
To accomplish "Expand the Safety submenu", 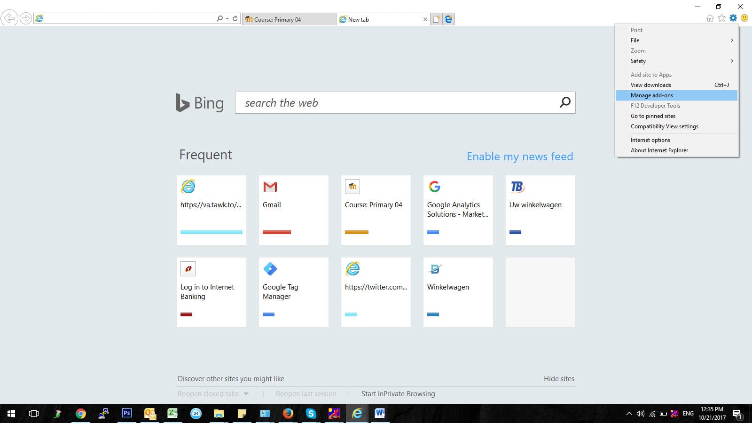I will 676,61.
